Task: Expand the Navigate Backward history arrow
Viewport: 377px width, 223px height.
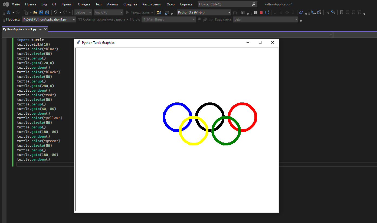Action: click(13, 12)
